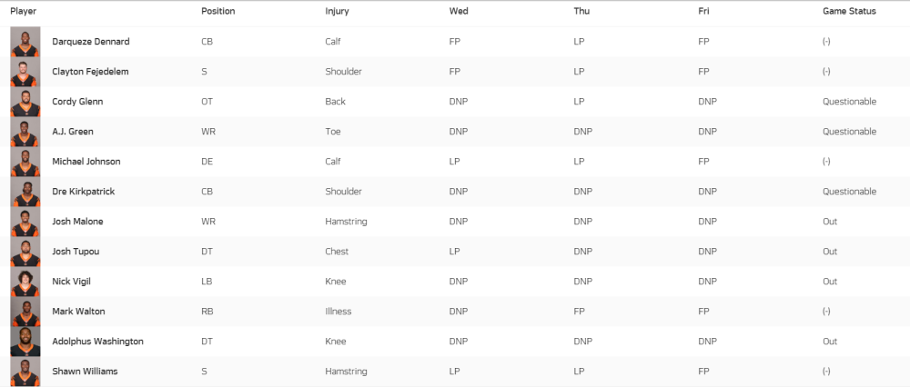Click Clayton Fejedelem's headshot photo
The width and height of the screenshot is (910, 387).
[x=25, y=72]
